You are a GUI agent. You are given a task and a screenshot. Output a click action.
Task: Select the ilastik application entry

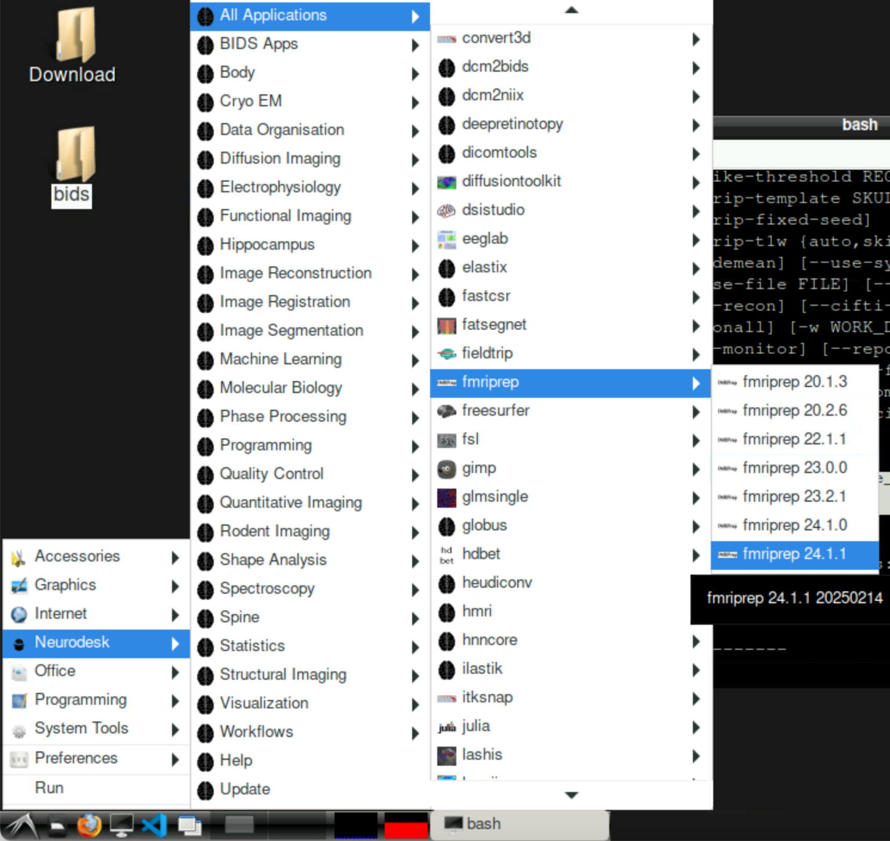tap(570, 670)
